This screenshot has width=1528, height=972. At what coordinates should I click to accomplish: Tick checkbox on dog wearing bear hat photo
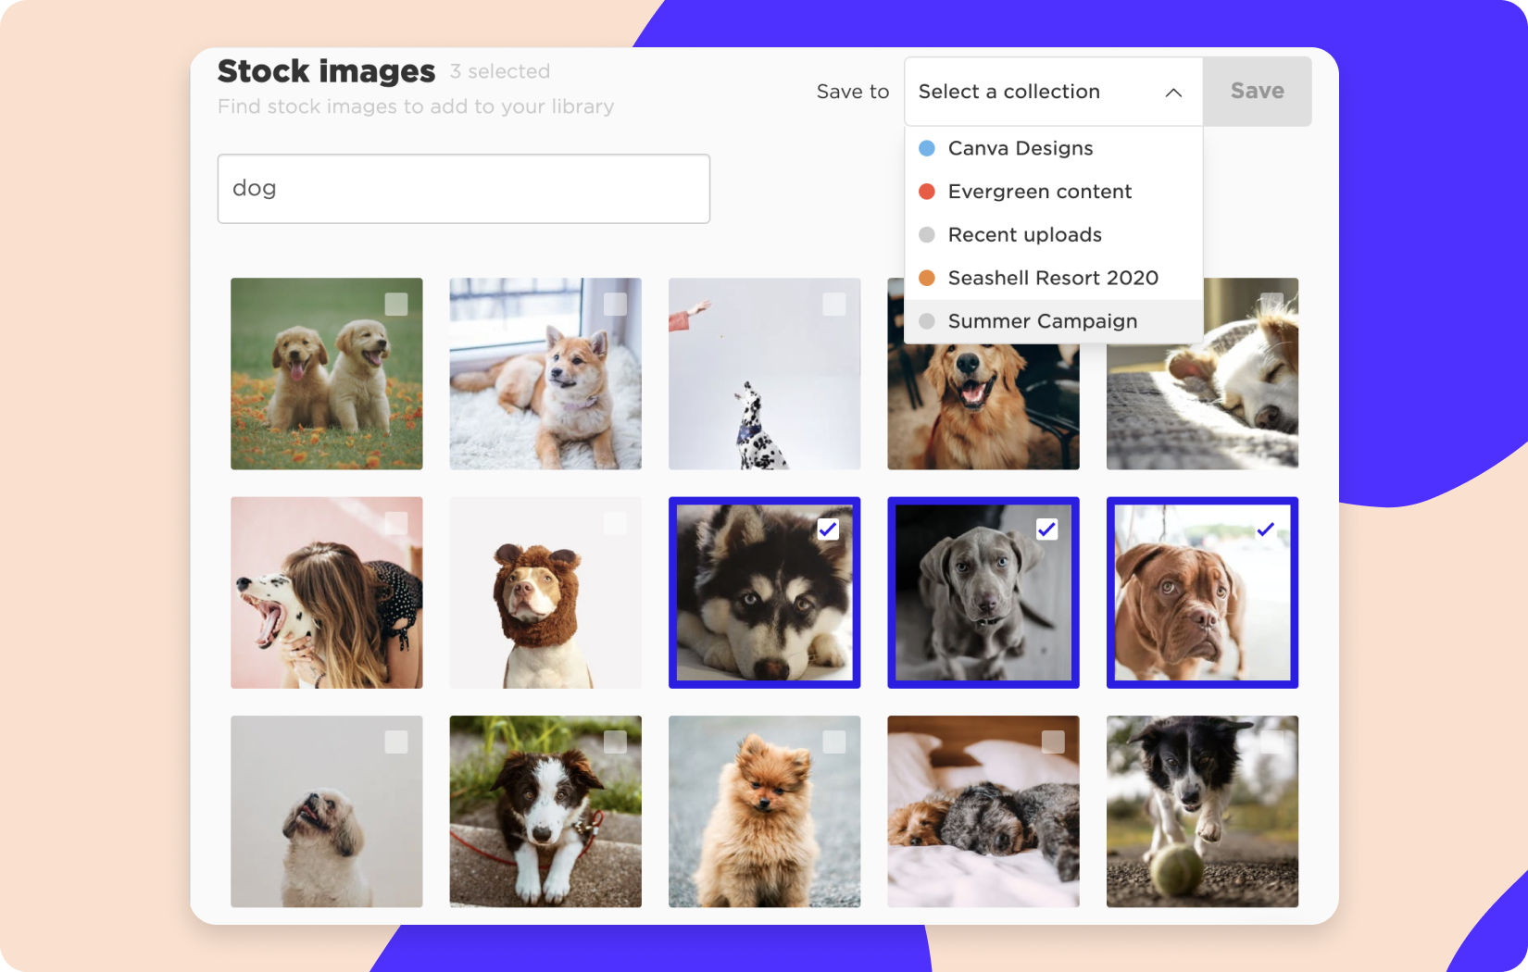coord(615,523)
